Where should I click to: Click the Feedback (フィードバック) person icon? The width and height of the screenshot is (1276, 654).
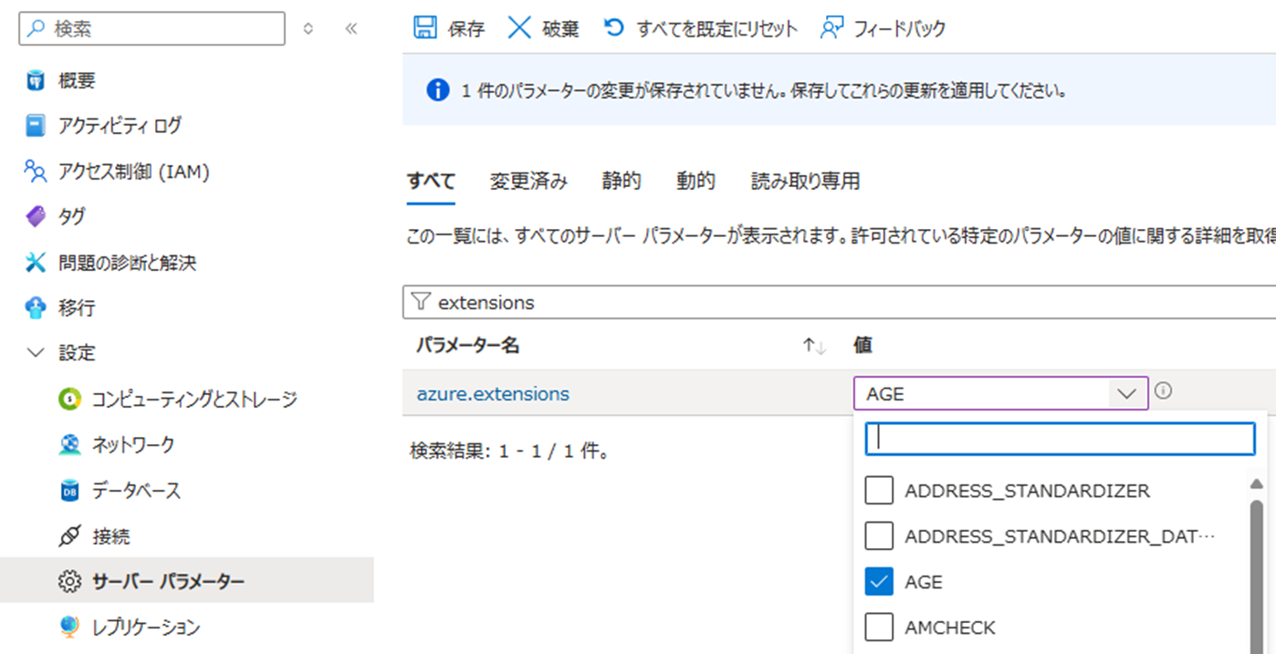(831, 28)
